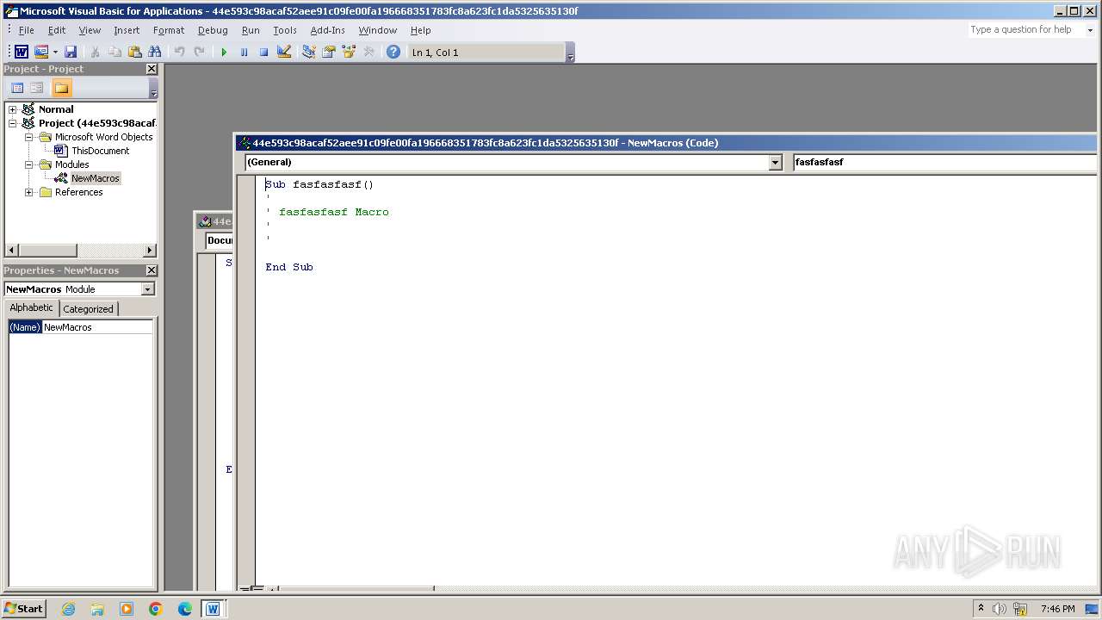Open the View menu
The height and width of the screenshot is (620, 1102).
pyautogui.click(x=90, y=30)
